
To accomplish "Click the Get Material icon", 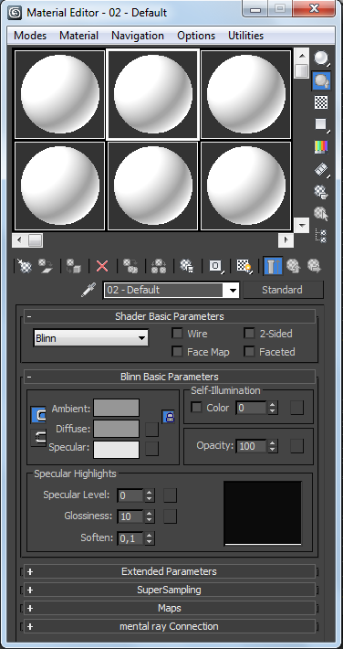I will (x=25, y=266).
